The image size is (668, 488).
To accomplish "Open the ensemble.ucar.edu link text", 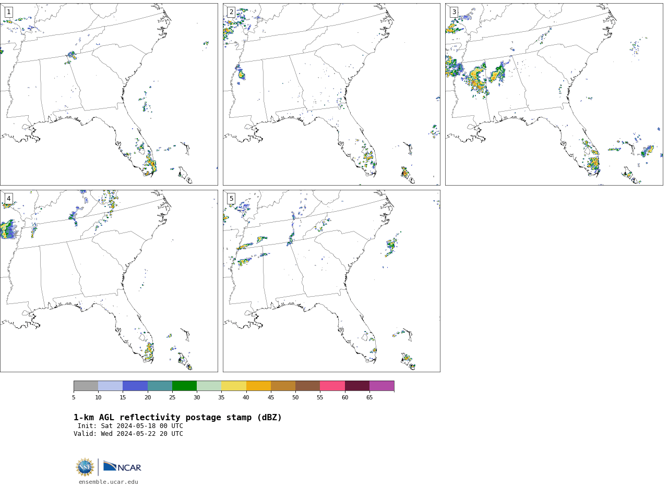I will coord(109,482).
